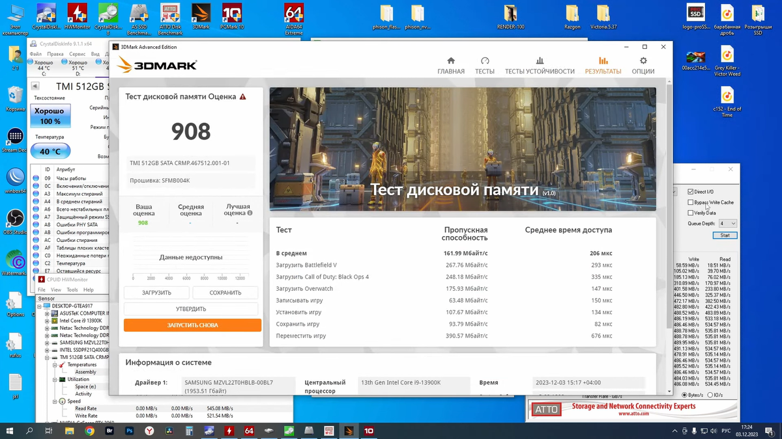Switch to the AIDA64 taskbar icon

pyautogui.click(x=249, y=431)
